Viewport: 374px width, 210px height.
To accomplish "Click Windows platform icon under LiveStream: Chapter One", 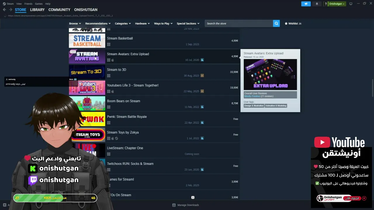I will (109, 154).
